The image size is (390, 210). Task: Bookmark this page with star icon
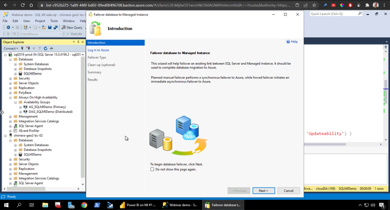(x=314, y=5)
